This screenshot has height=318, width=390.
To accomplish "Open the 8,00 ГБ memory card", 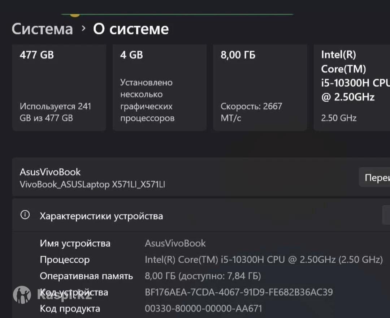I will click(x=260, y=87).
